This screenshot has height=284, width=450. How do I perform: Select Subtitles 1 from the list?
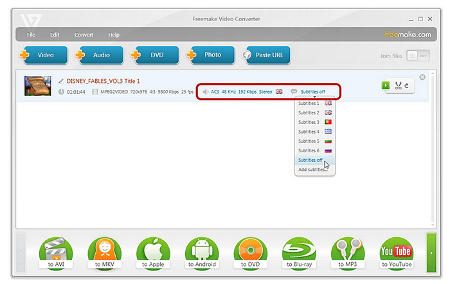coord(315,103)
